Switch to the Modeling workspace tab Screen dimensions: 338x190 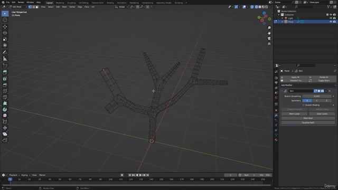point(60,3)
